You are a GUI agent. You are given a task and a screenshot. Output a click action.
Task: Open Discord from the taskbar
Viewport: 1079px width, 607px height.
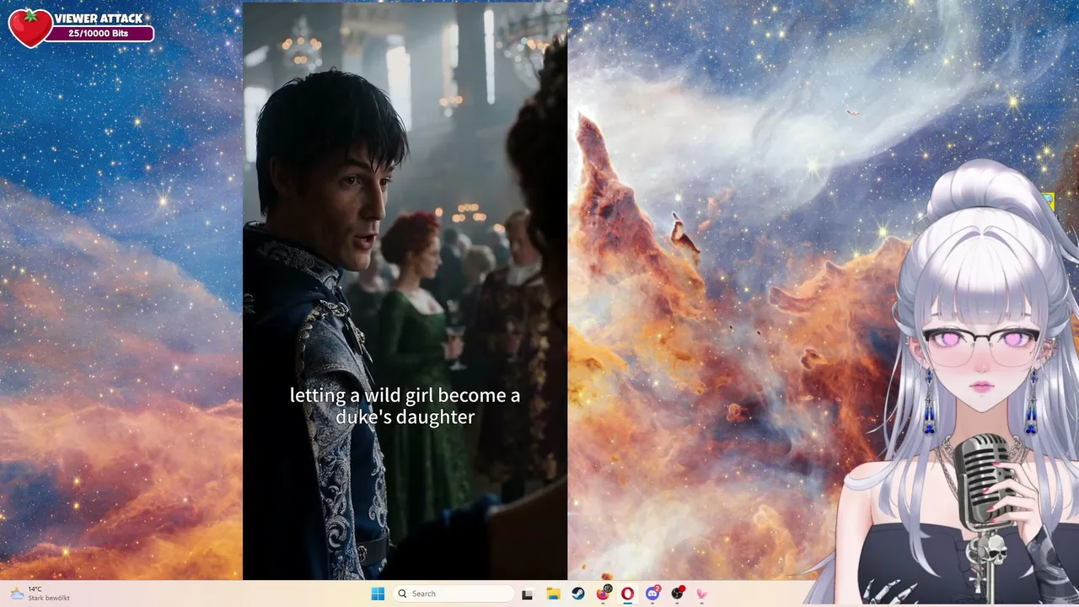(x=652, y=594)
